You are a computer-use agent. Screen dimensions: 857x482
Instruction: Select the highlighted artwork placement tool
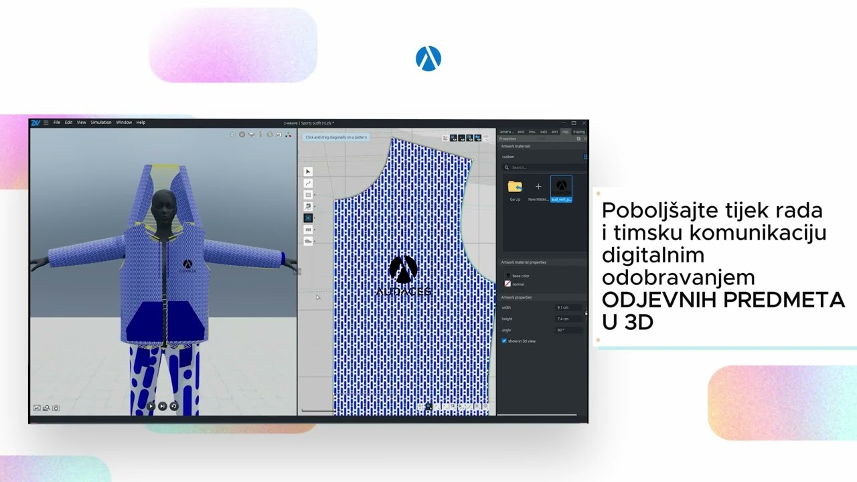pos(308,218)
